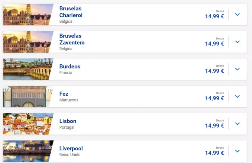Expand the Bruselas Charleroi fare chevron

pyautogui.click(x=238, y=15)
